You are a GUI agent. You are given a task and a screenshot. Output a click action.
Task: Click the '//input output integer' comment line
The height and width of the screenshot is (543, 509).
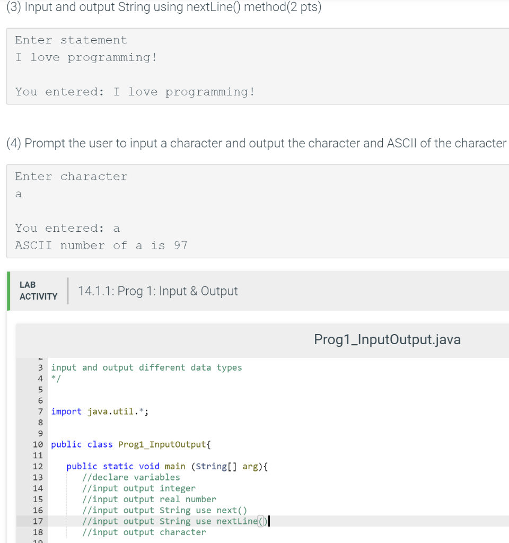pyautogui.click(x=139, y=488)
